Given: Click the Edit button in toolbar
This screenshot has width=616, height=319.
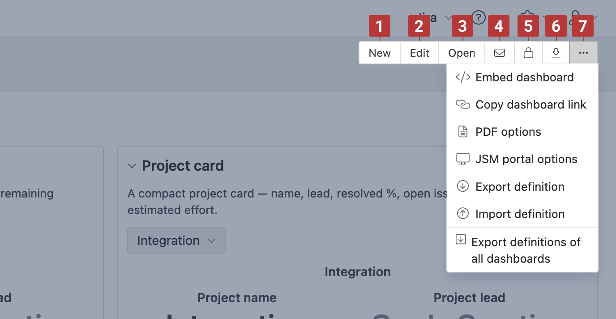Looking at the screenshot, I should (x=419, y=53).
